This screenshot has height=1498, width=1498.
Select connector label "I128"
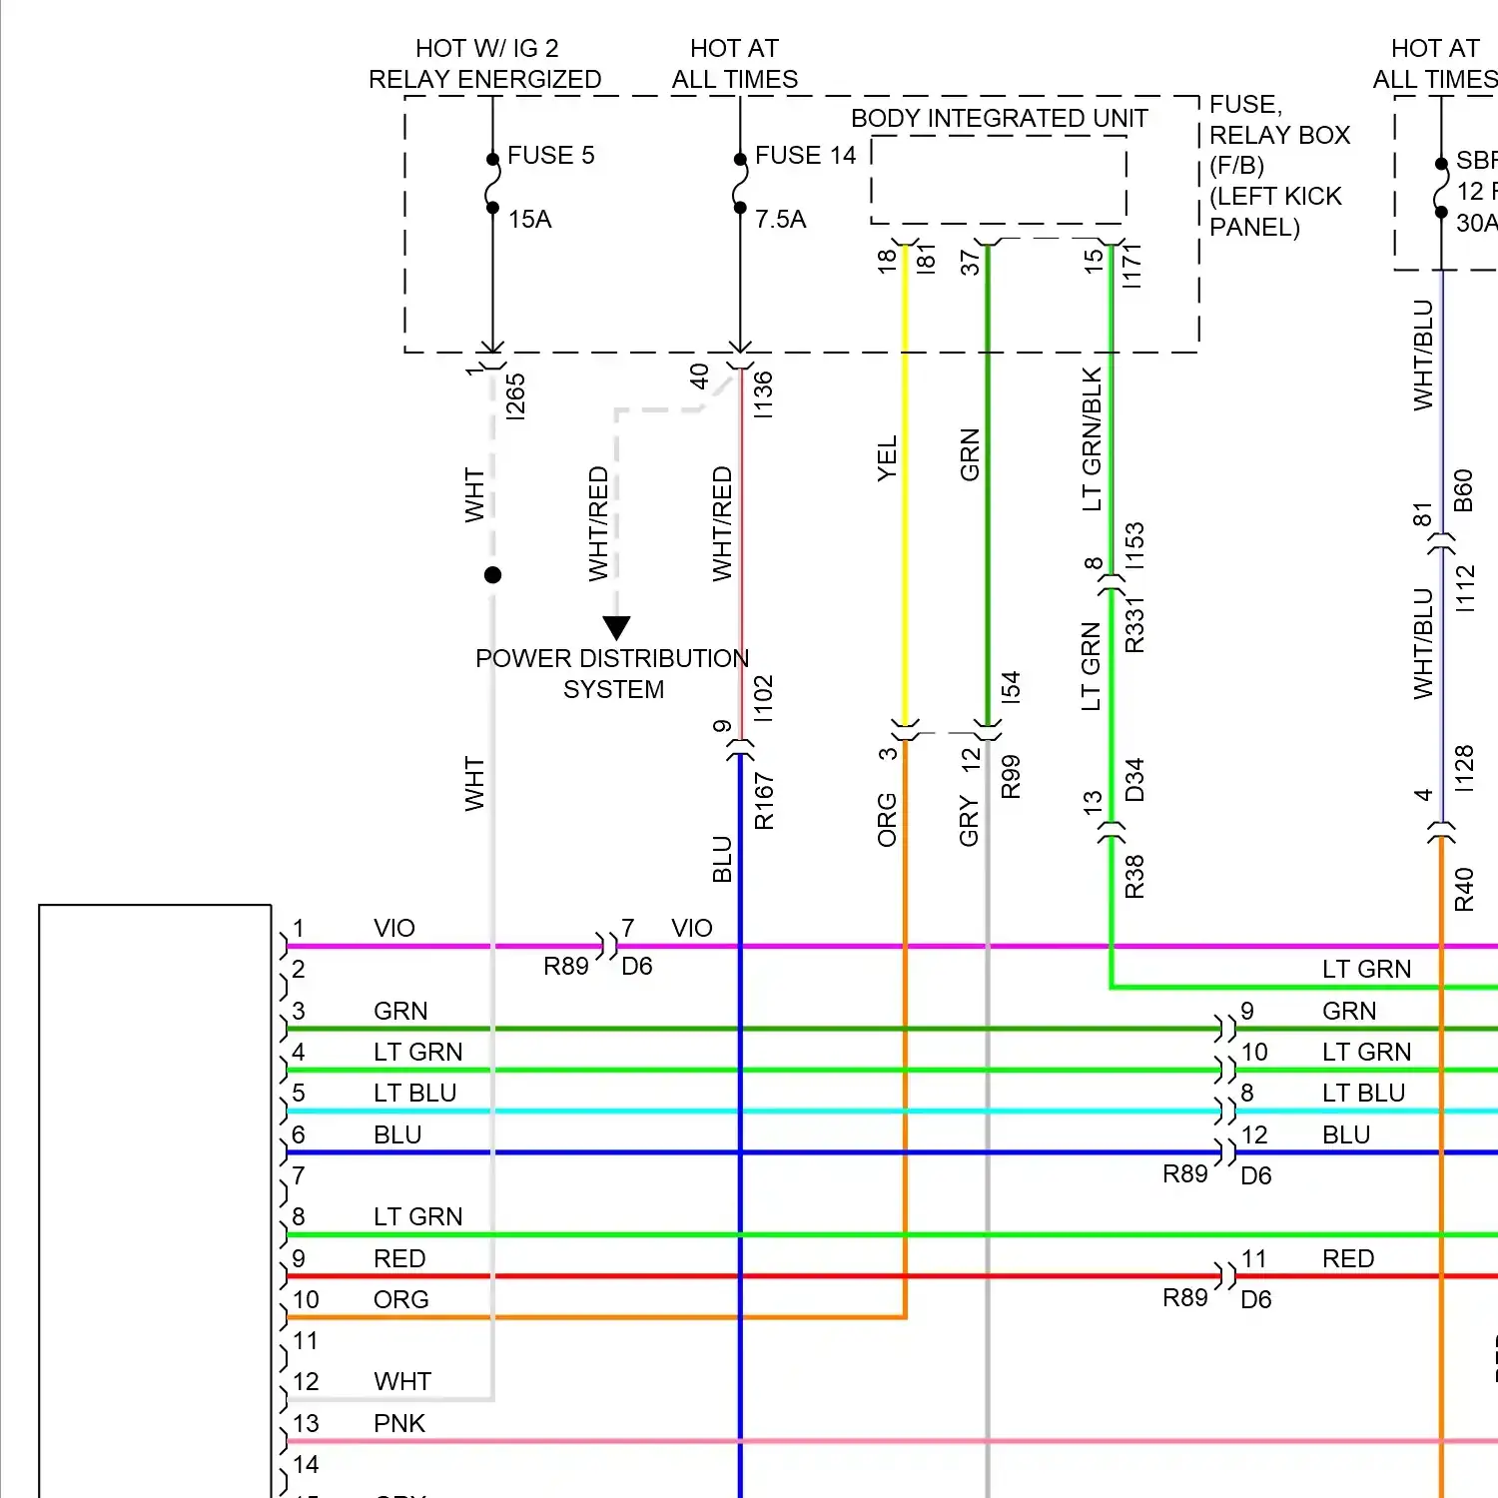[x=1464, y=769]
